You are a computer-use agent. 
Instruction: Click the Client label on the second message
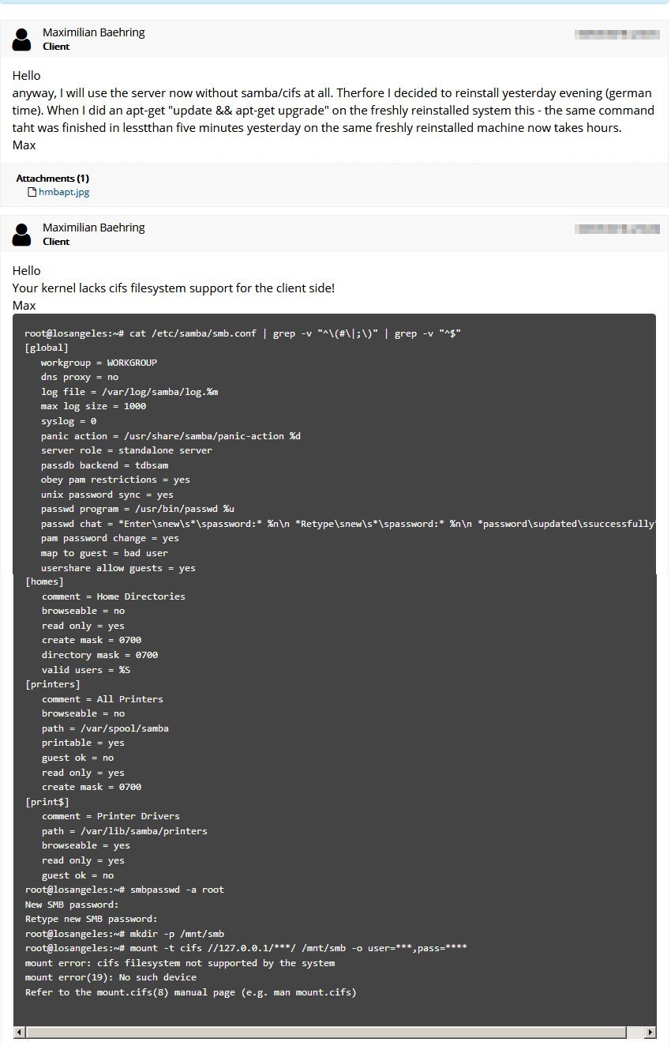[x=56, y=242]
